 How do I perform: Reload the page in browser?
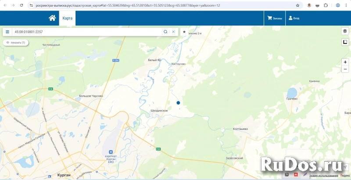21,5
